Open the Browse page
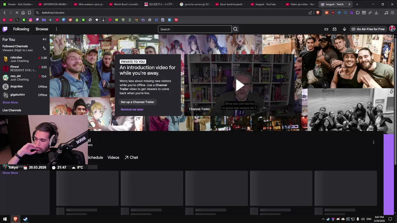This screenshot has width=397, height=223. 42,29
